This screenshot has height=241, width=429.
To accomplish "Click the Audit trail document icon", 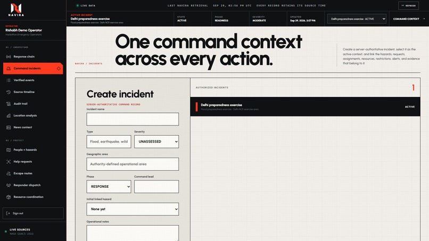I will (9, 104).
